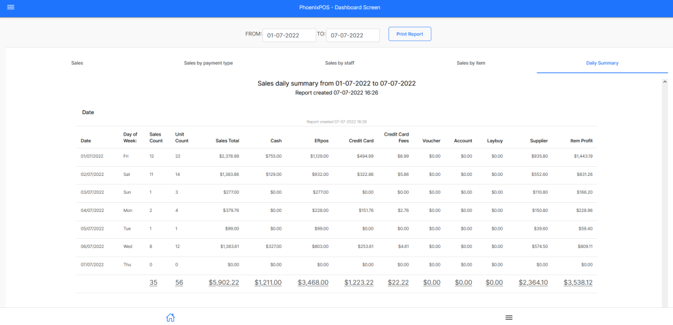
Task: Click the scrollbar up arrow
Action: tap(664, 81)
